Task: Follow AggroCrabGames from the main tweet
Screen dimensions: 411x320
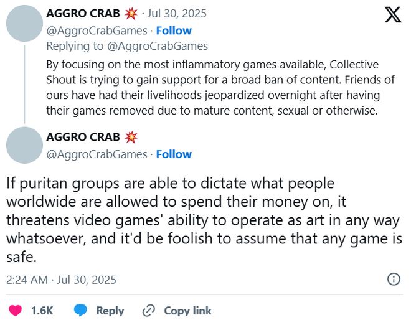Action: (x=174, y=154)
